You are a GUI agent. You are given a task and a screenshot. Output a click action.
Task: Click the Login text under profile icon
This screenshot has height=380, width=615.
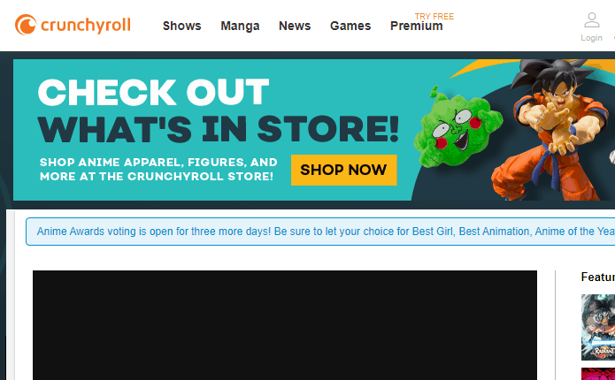(591, 38)
